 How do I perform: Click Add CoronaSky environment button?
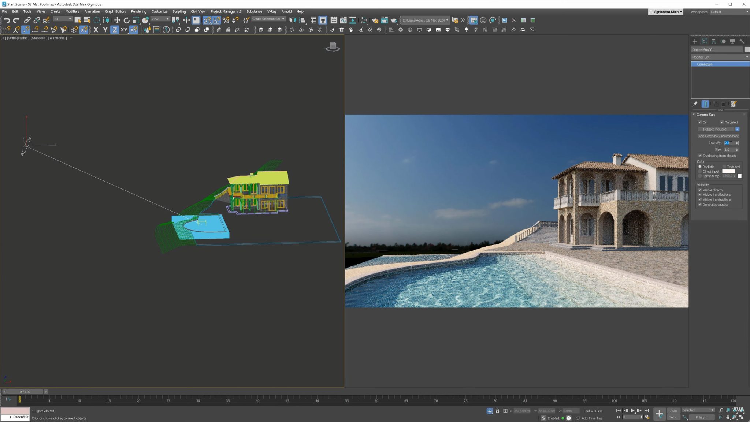pos(718,136)
